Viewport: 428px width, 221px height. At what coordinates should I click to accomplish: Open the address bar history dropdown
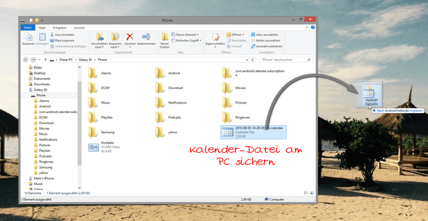pyautogui.click(x=247, y=60)
